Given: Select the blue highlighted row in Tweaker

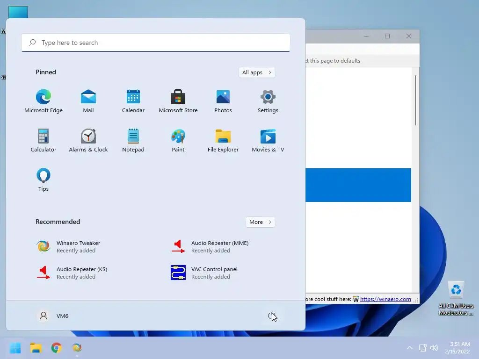Looking at the screenshot, I should pyautogui.click(x=358, y=185).
